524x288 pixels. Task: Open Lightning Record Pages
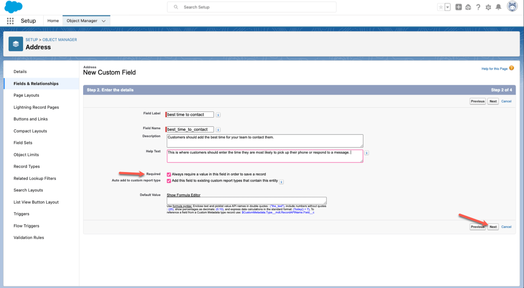36,107
